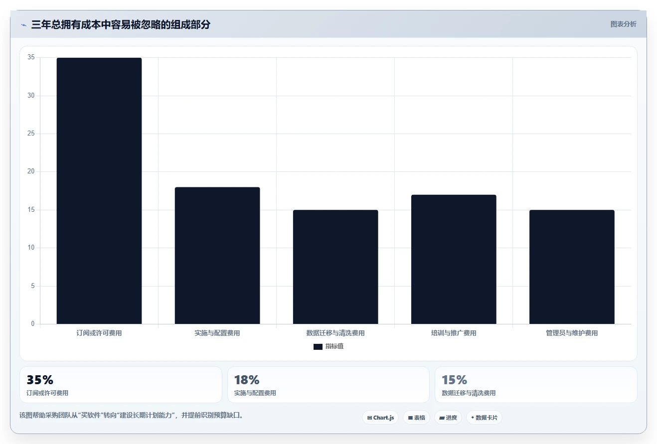Click the 图表分析 label in header

click(x=623, y=24)
